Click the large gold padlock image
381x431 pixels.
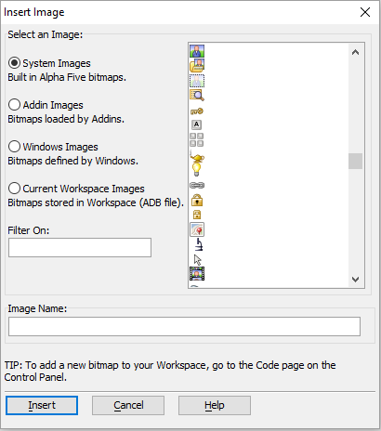click(197, 200)
